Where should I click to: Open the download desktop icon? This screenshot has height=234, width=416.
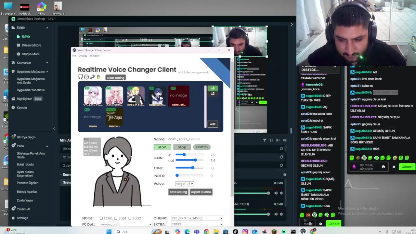point(58,8)
